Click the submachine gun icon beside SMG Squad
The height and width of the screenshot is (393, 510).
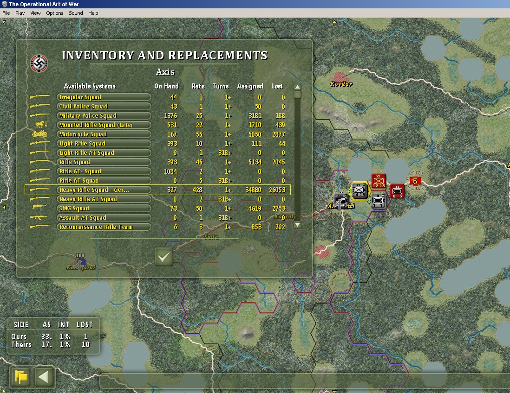(39, 208)
